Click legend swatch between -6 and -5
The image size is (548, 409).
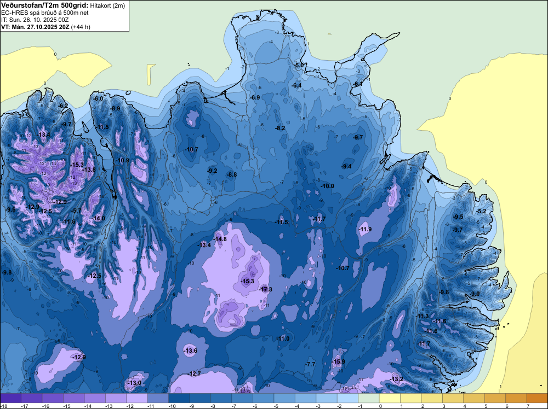coord(264,398)
